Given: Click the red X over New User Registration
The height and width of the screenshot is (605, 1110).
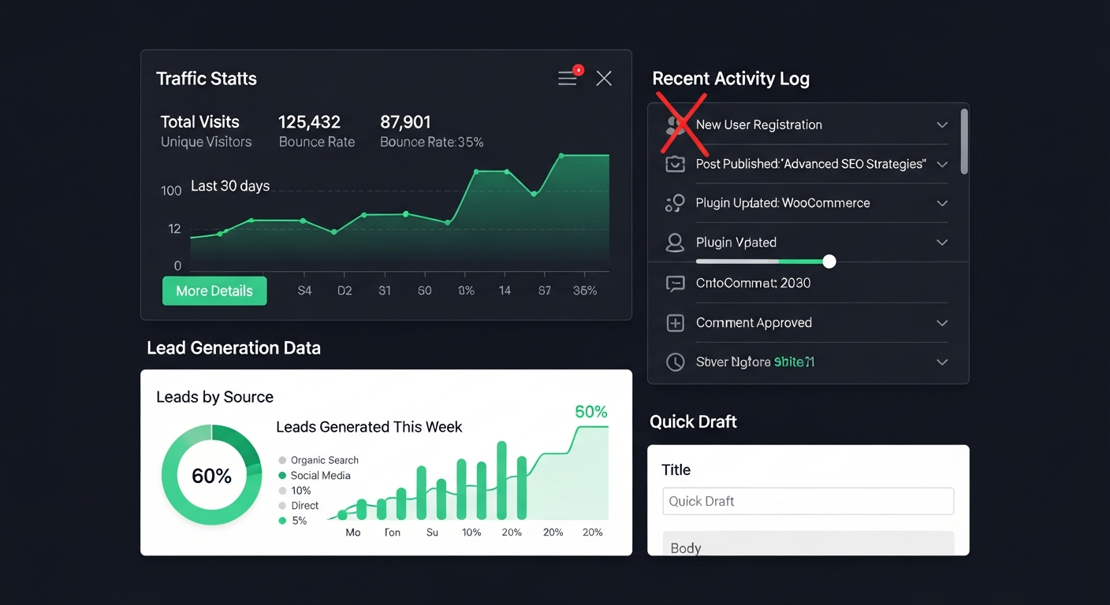Looking at the screenshot, I should point(682,124).
